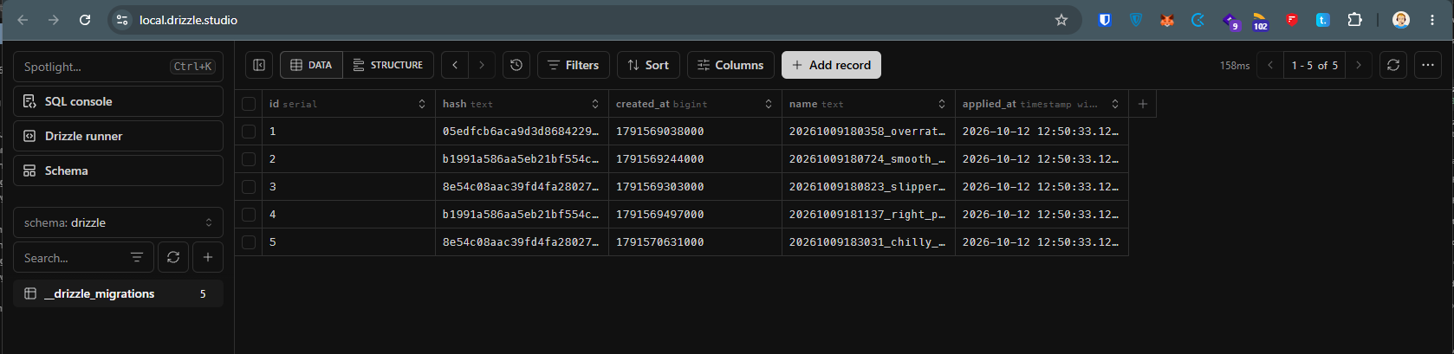Viewport: 1454px width, 354px height.
Task: Sort by the hash column arrows
Action: tap(595, 104)
